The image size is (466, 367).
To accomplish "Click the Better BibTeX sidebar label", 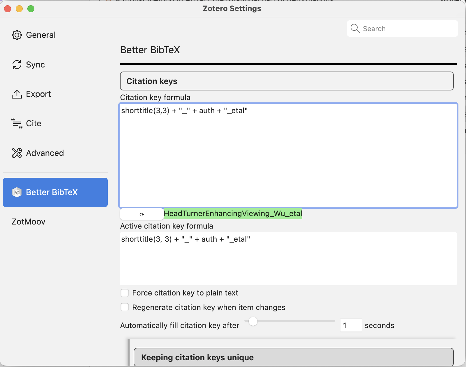I will [x=52, y=192].
